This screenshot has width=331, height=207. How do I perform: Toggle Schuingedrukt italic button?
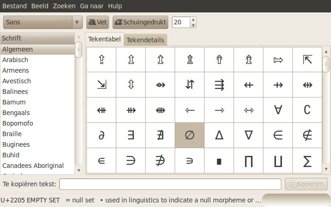click(140, 22)
